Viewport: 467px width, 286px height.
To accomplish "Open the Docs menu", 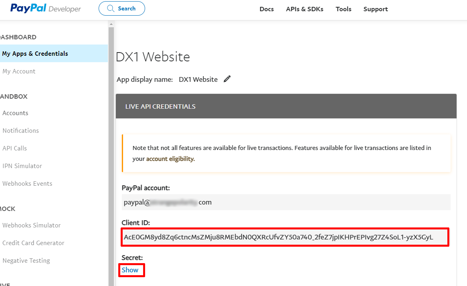I will [267, 9].
